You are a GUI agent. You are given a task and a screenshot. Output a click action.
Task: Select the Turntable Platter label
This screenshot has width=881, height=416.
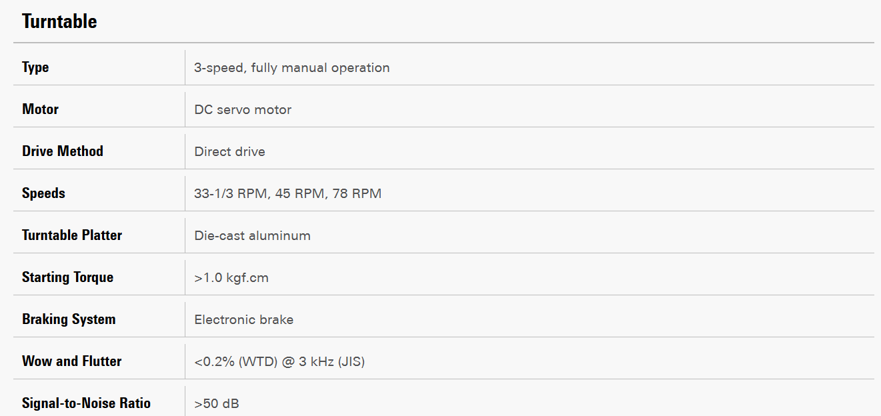click(72, 235)
